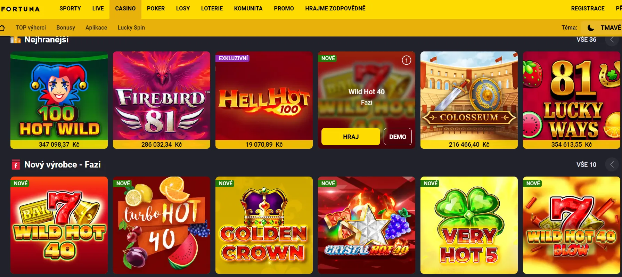This screenshot has width=622, height=277.
Task: Open the Lucky Spin link
Action: coord(131,27)
